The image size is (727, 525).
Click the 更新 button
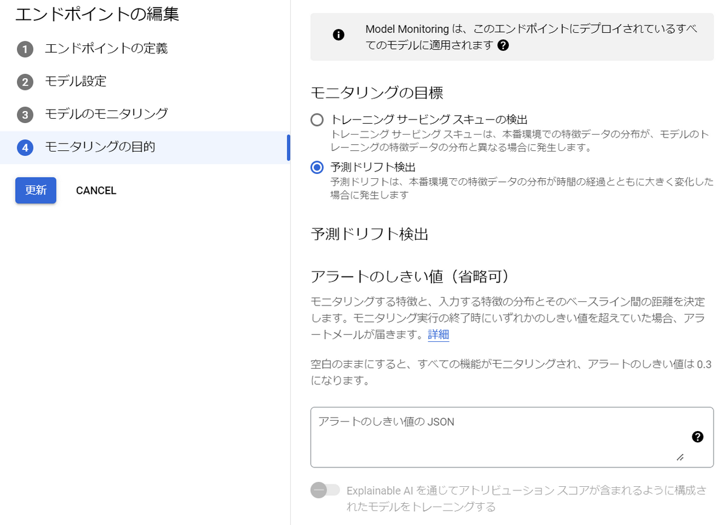pos(36,190)
